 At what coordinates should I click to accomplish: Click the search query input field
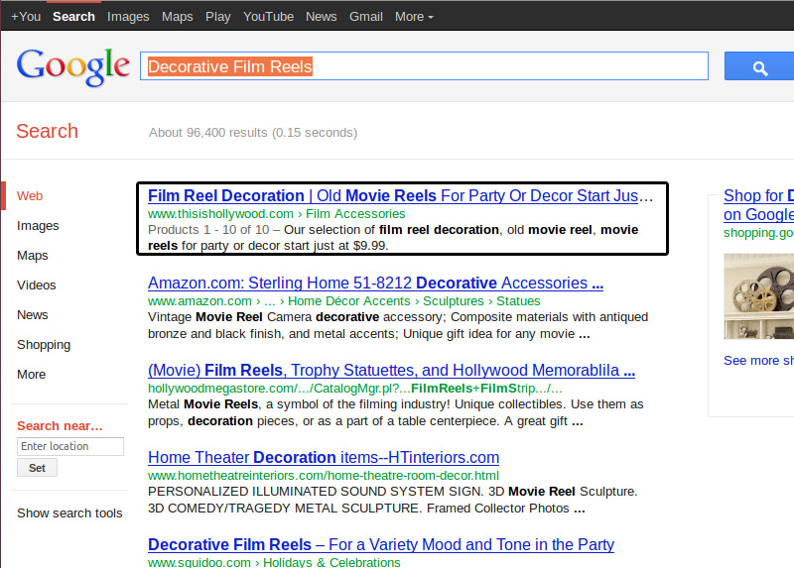[425, 65]
